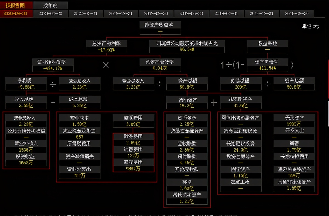Click the 权益乘数 node

click(x=267, y=46)
